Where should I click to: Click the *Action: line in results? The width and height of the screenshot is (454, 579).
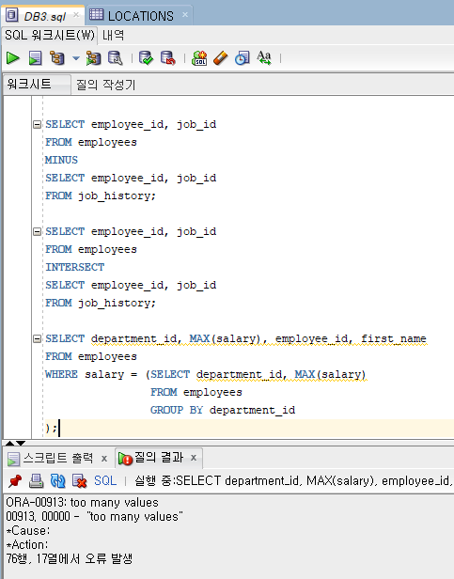(27, 544)
